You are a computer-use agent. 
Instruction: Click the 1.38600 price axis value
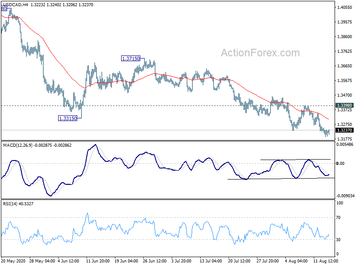click(x=345, y=37)
